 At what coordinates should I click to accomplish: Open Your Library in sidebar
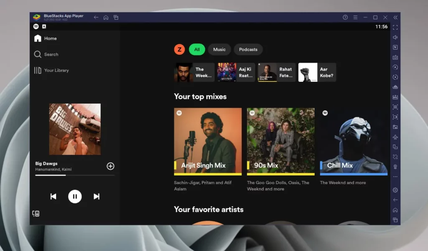click(x=51, y=71)
